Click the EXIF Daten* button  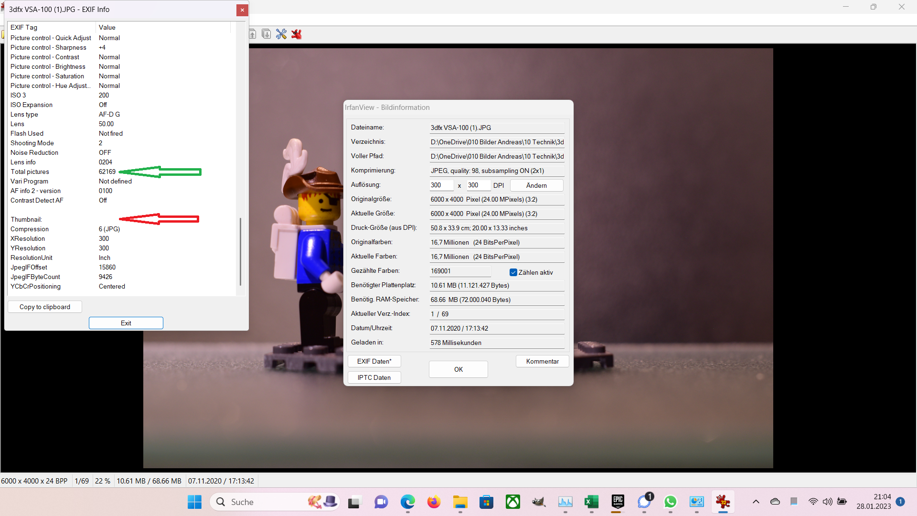pos(374,361)
